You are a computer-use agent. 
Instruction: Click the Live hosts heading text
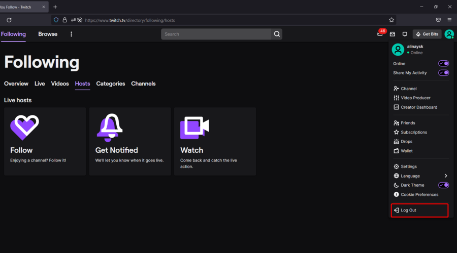click(18, 100)
